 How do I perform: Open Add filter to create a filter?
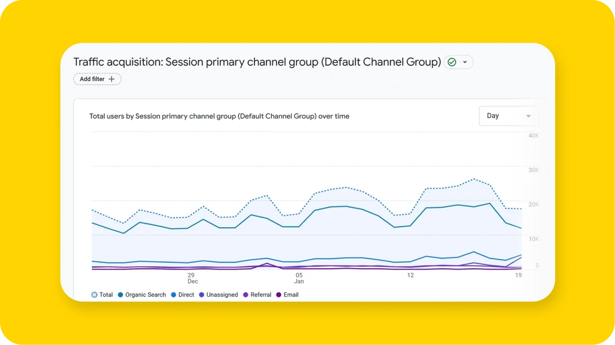point(97,79)
